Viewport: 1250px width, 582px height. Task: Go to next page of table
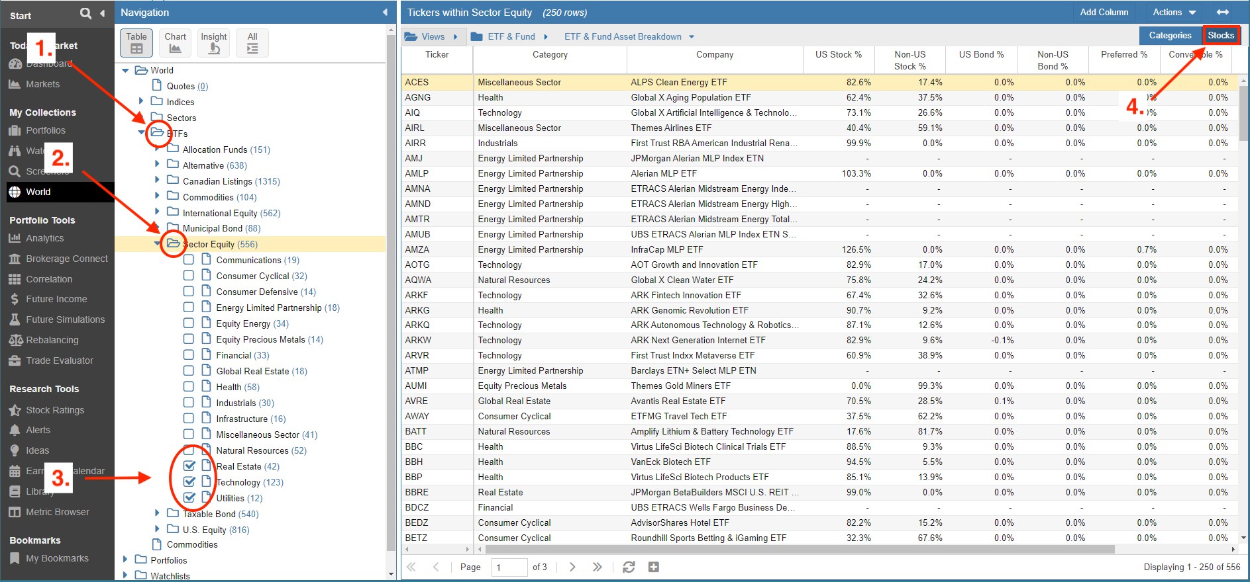(572, 567)
